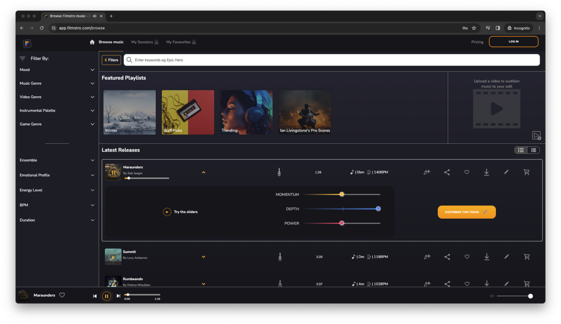
Task: Click the Customize This Track button
Action: point(466,212)
